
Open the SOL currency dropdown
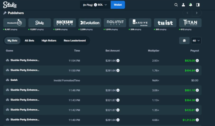(95, 5)
